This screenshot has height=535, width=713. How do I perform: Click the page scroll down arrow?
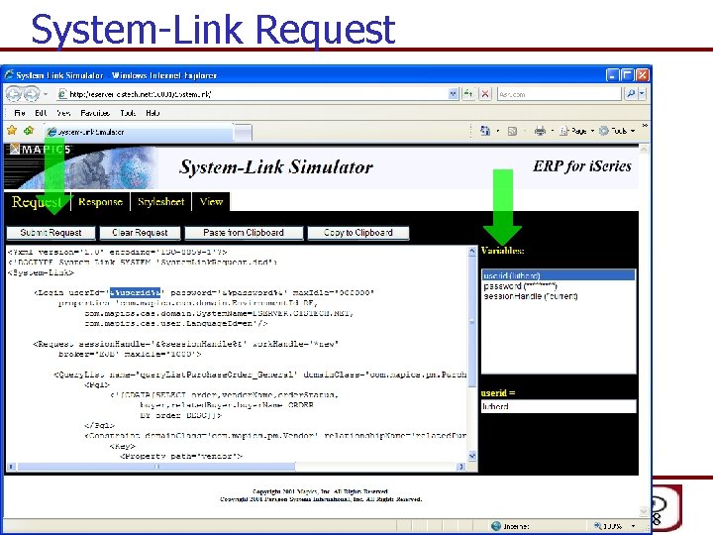coord(644,512)
